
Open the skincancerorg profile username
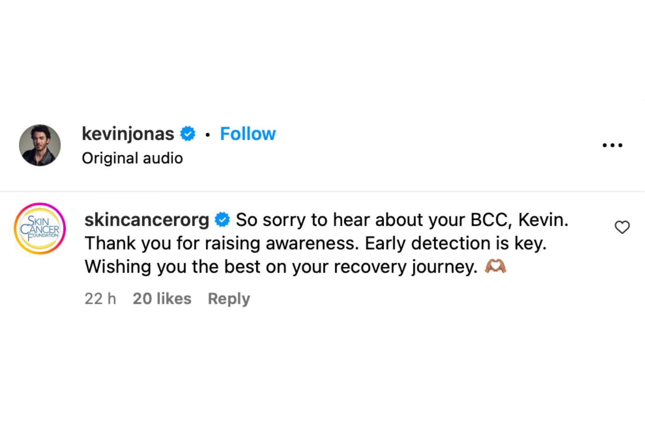147,220
